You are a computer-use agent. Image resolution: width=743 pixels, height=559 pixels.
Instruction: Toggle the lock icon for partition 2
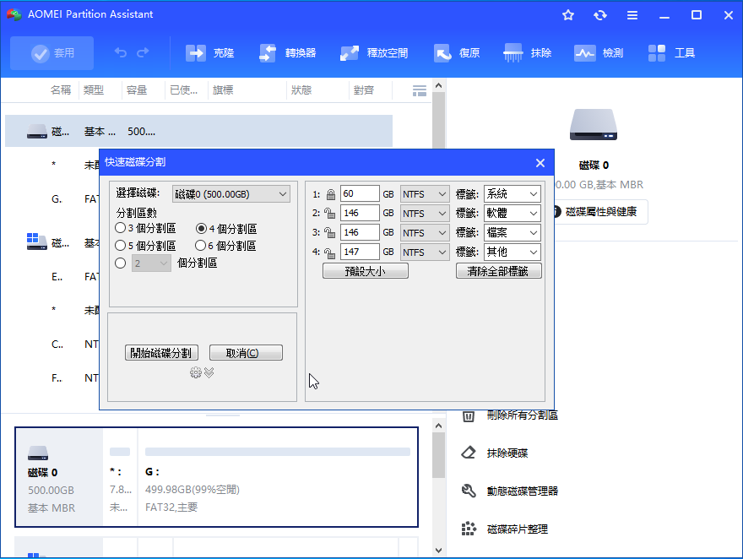tap(330, 213)
